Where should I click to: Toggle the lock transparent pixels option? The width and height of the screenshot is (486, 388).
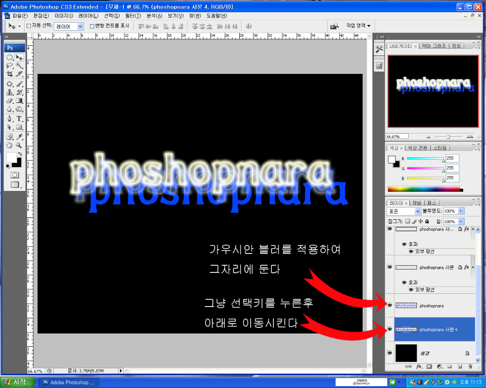[x=408, y=221]
